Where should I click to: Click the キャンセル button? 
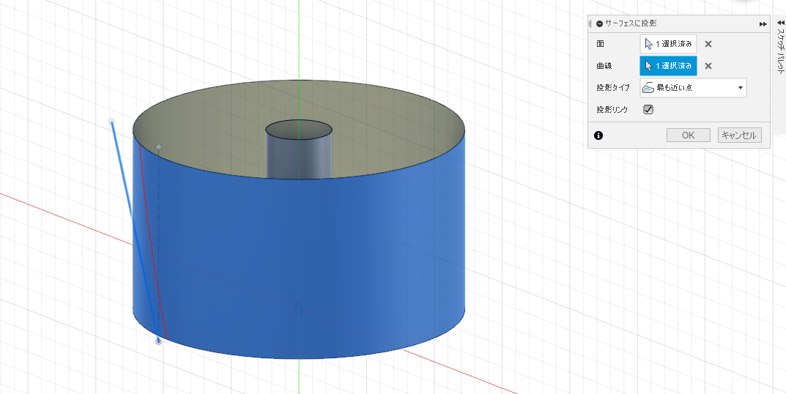[740, 135]
